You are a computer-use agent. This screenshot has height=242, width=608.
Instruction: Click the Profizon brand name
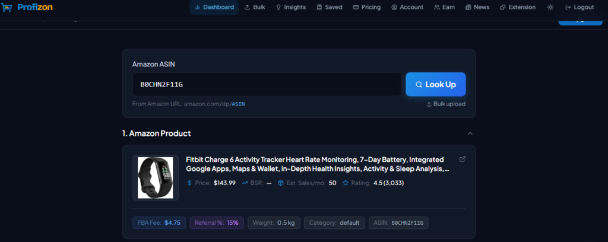(x=35, y=7)
